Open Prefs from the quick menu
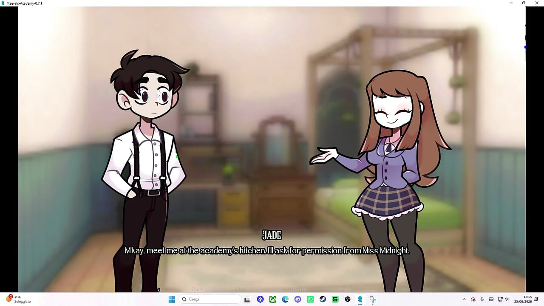Viewport: 544px width, 306px height. pos(345,289)
